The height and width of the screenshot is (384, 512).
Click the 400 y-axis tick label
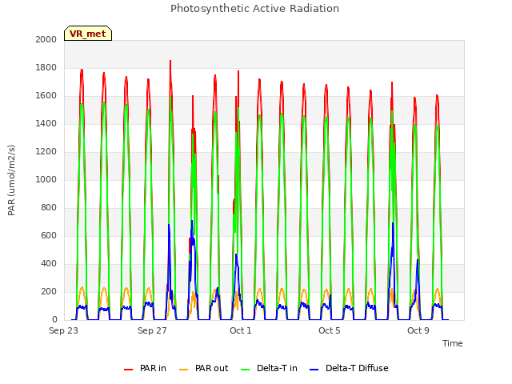(x=49, y=263)
